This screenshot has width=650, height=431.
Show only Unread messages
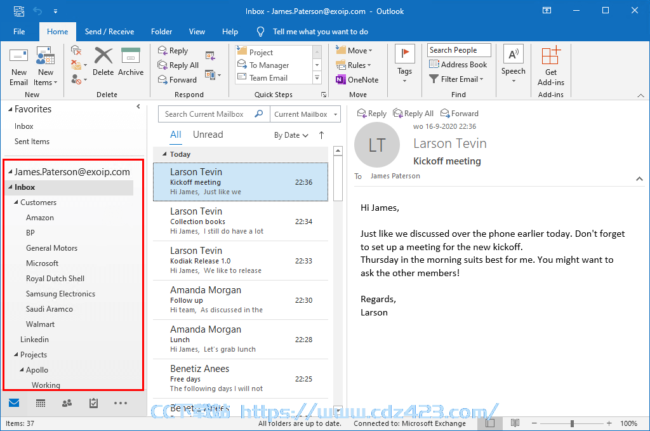pos(208,135)
